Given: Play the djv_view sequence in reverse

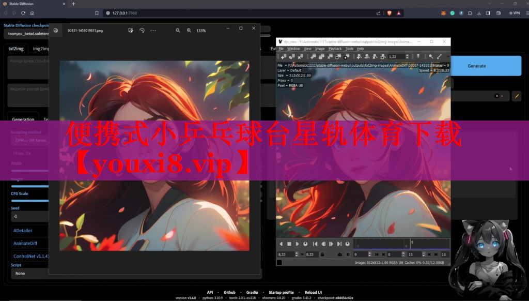Looking at the screenshot, I should tap(281, 244).
